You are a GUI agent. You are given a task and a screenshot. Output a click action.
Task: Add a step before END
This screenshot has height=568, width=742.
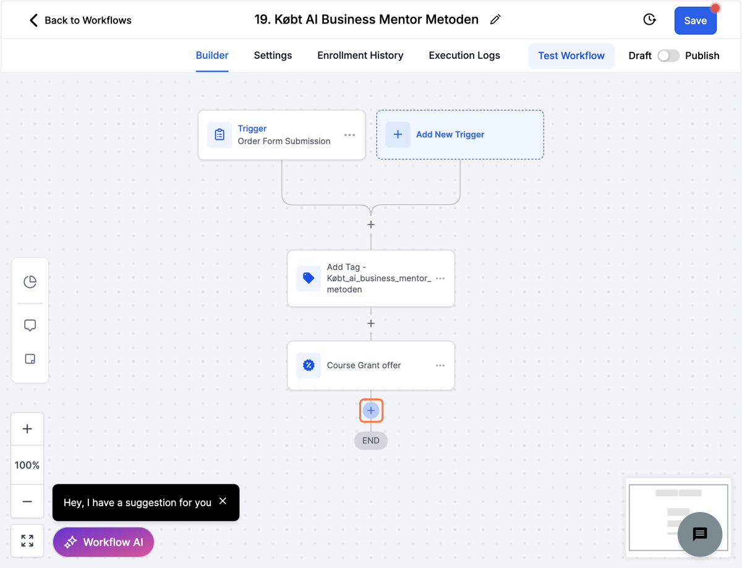[371, 410]
